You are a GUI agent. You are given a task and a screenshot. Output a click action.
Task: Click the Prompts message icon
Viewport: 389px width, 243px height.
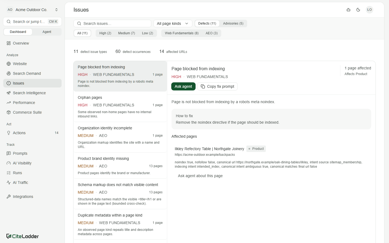(x=9, y=153)
